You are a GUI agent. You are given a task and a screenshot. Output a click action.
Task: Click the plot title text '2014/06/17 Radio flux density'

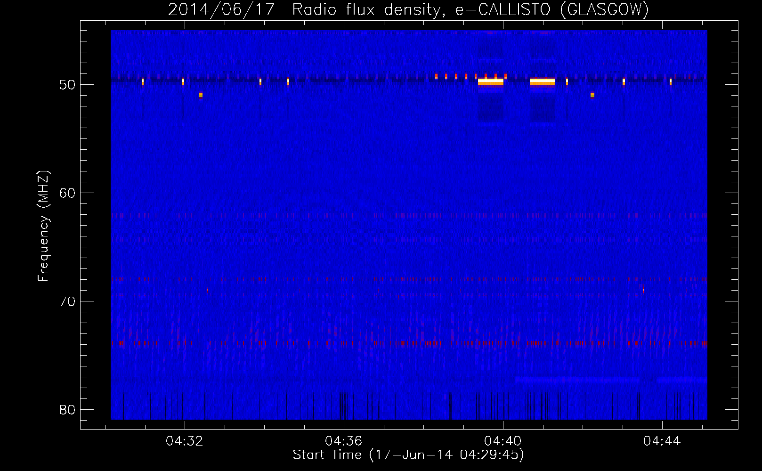click(x=304, y=9)
